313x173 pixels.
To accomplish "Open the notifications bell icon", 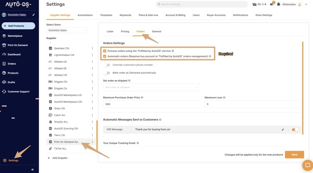I will coord(278,4).
